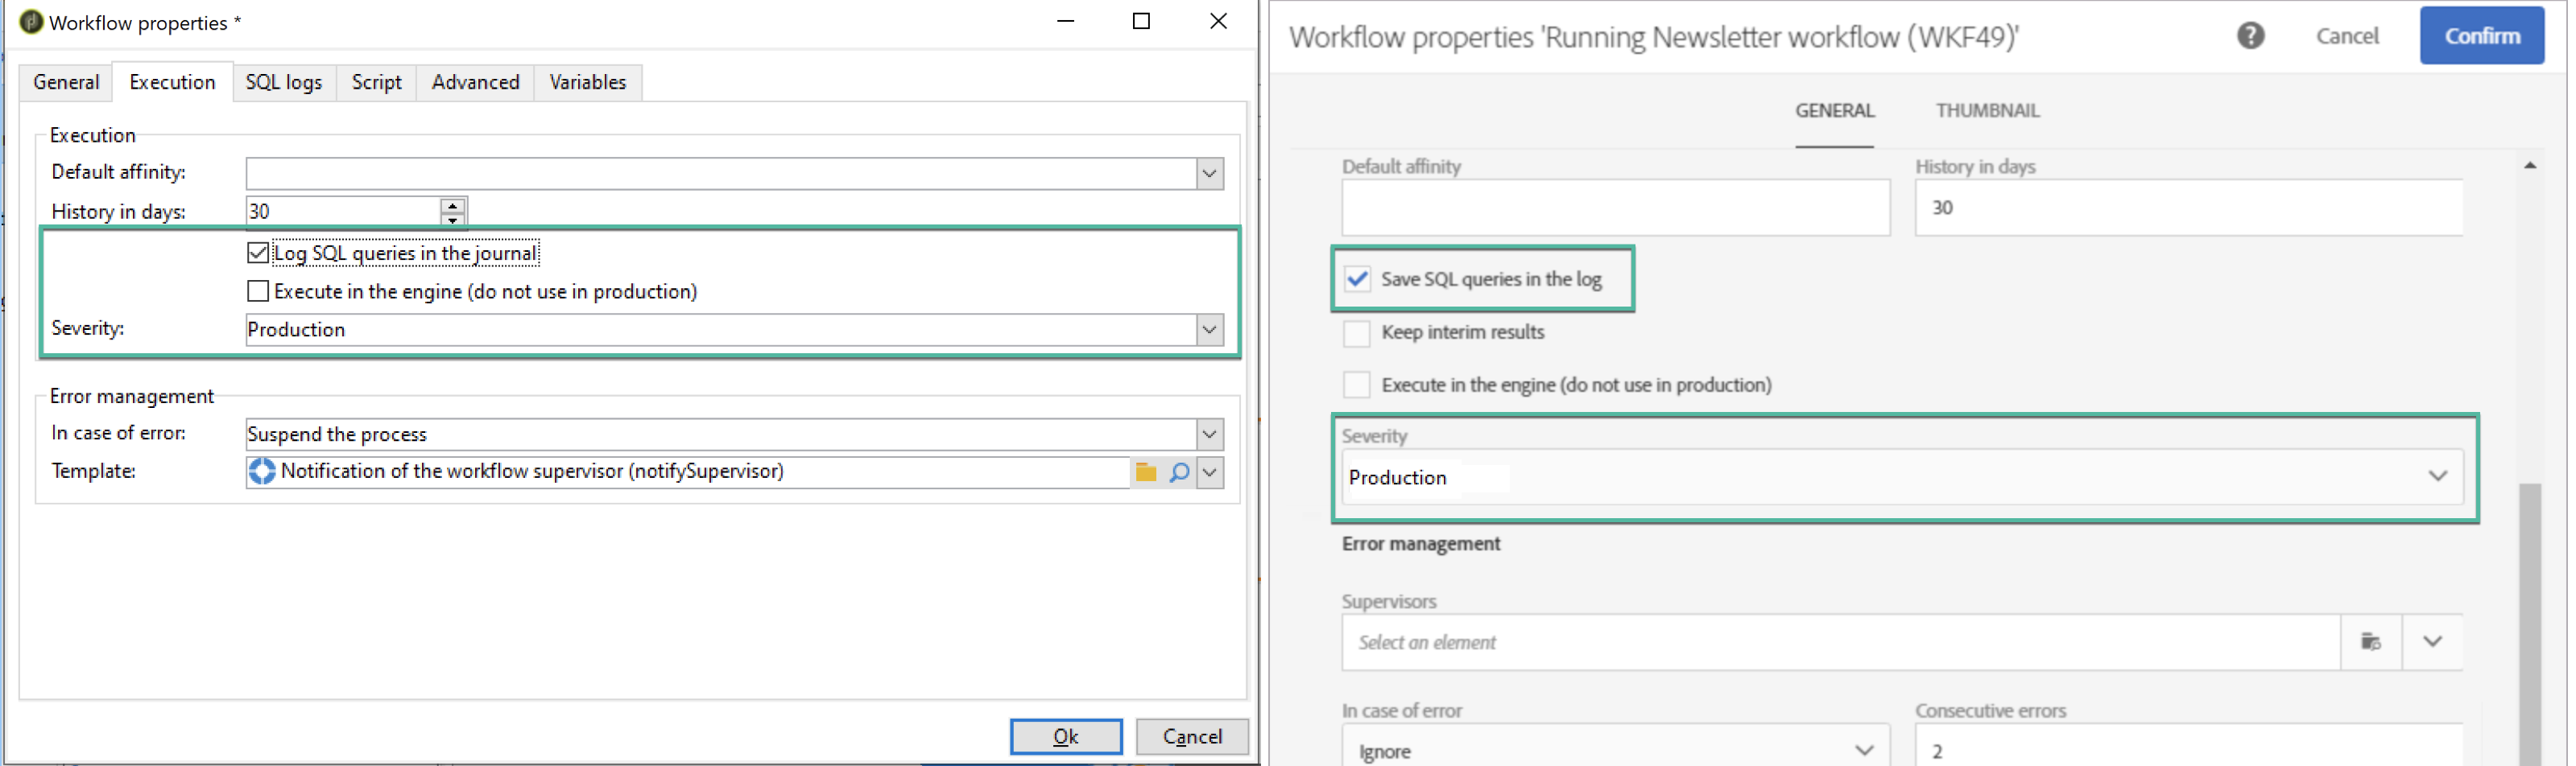2576x766 pixels.
Task: Click the notifySupervisor template icon
Action: point(262,472)
